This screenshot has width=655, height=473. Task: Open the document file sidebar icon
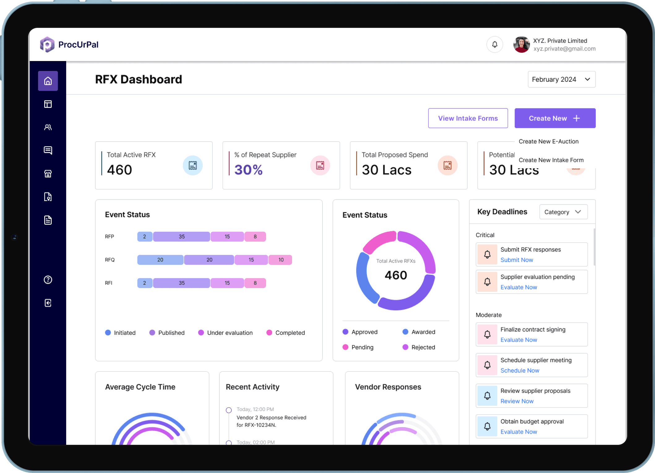pos(48,220)
